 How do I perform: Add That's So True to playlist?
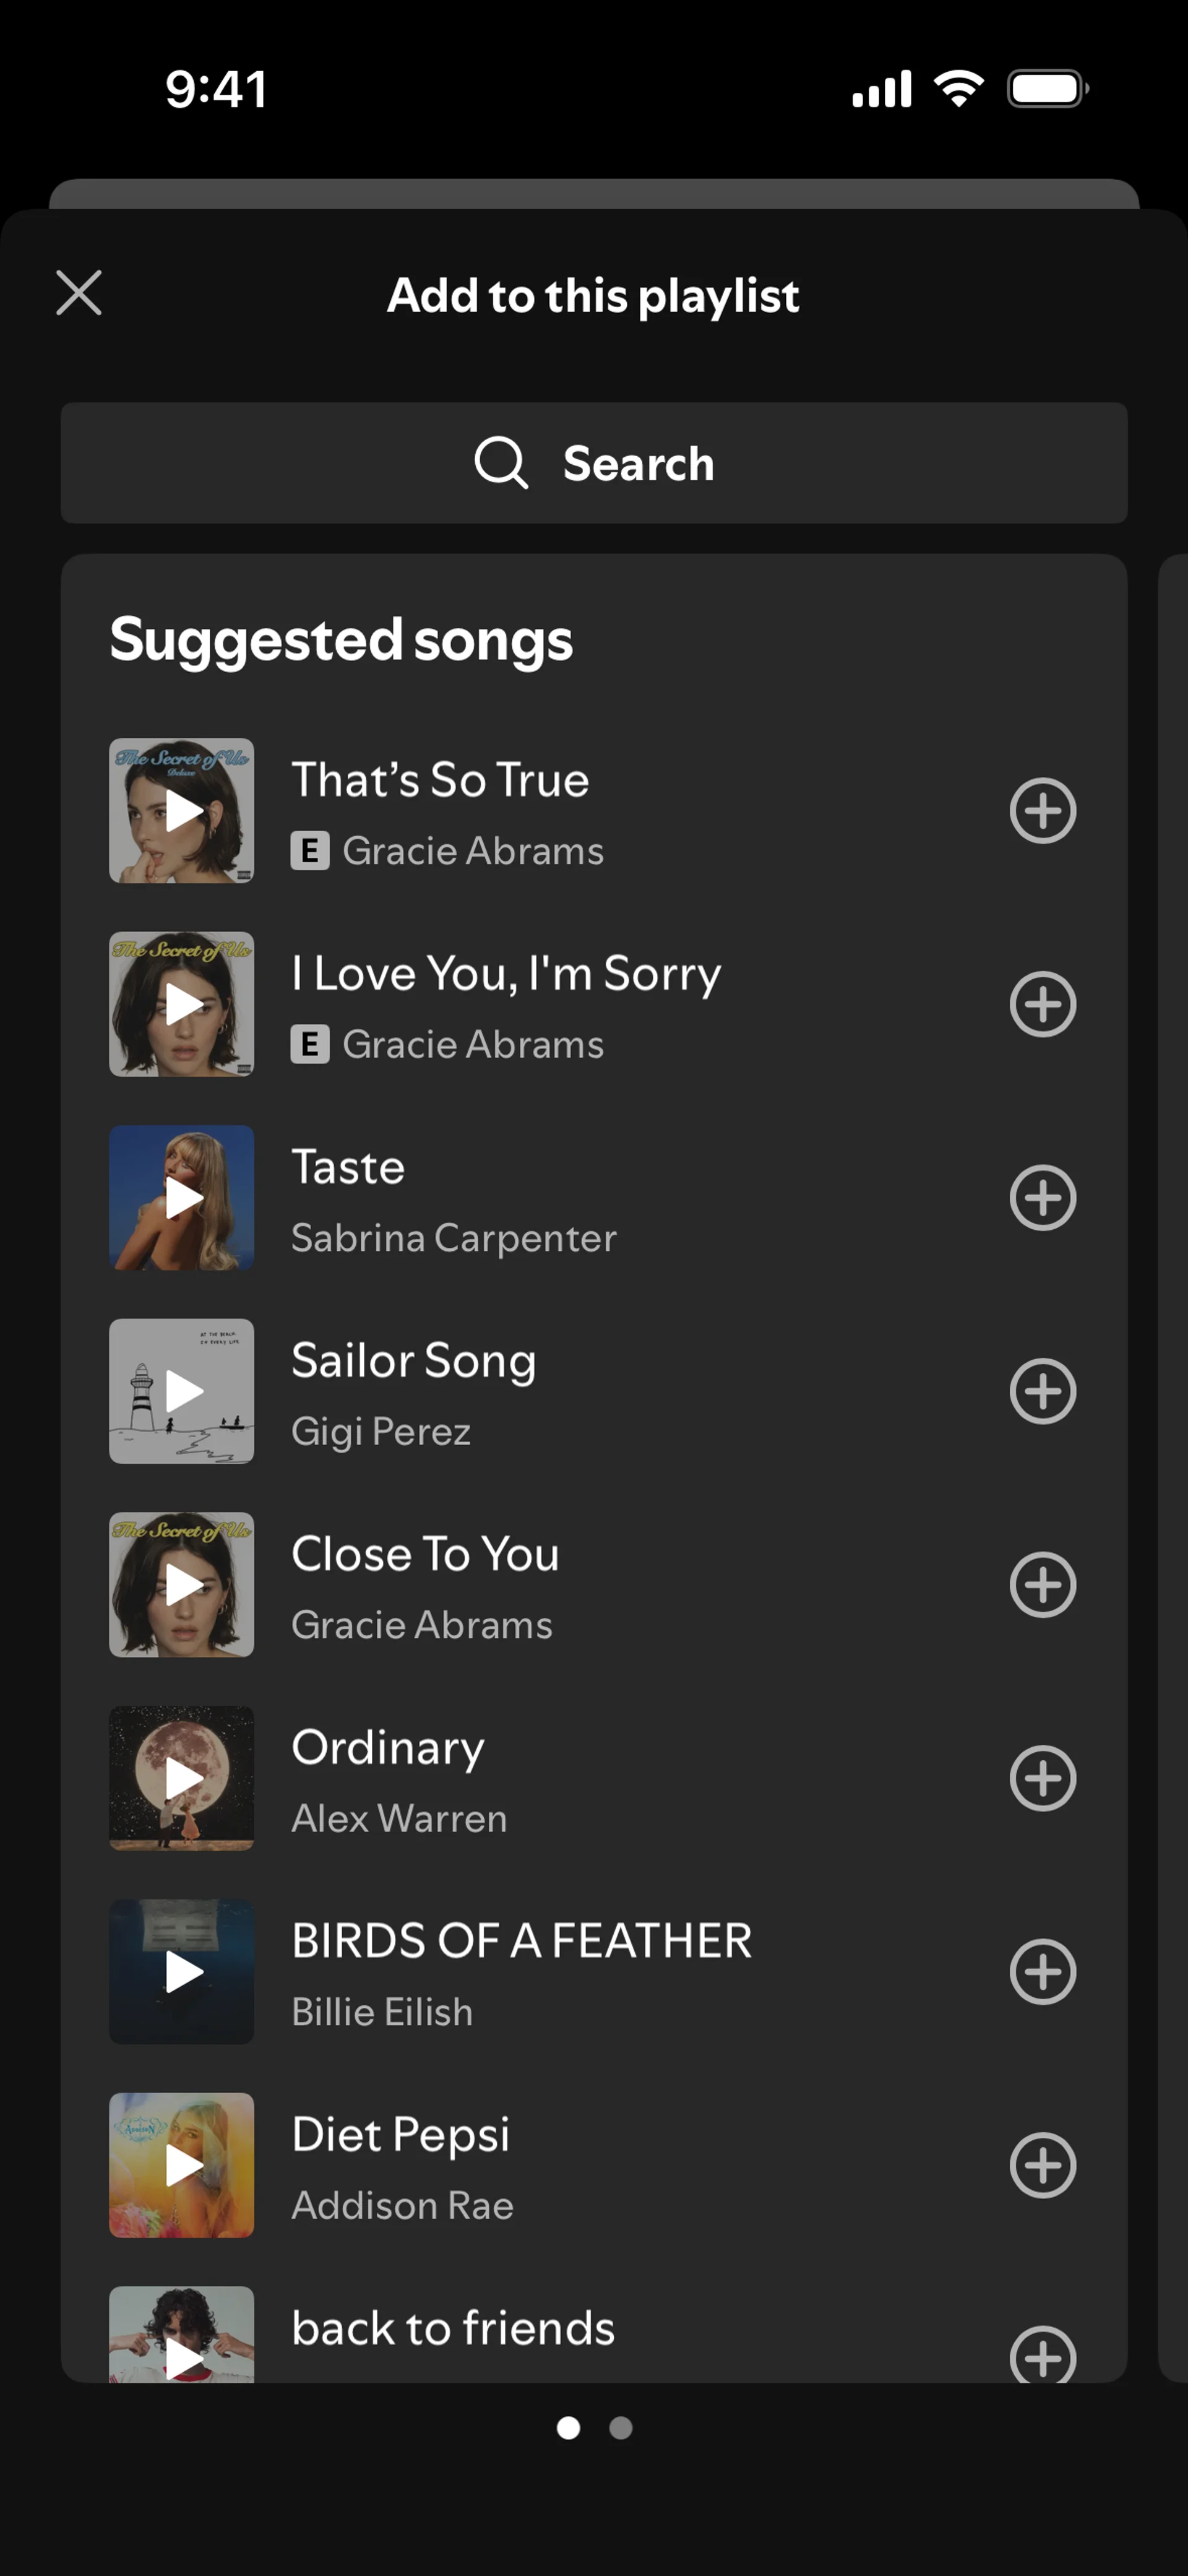[x=1042, y=811]
